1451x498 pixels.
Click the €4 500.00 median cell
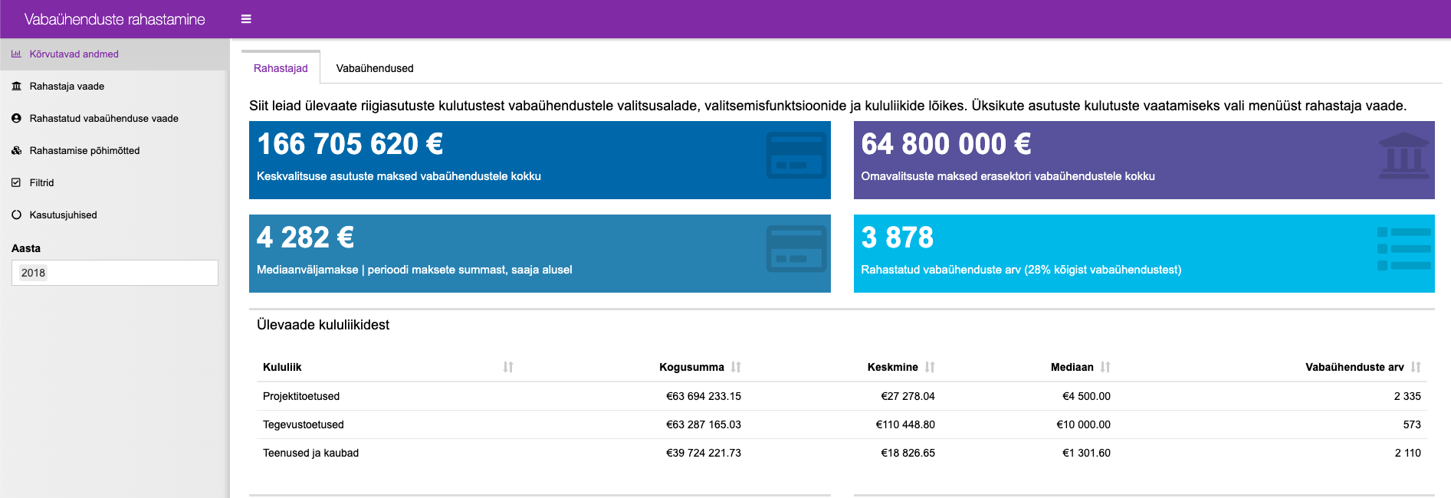(1086, 396)
